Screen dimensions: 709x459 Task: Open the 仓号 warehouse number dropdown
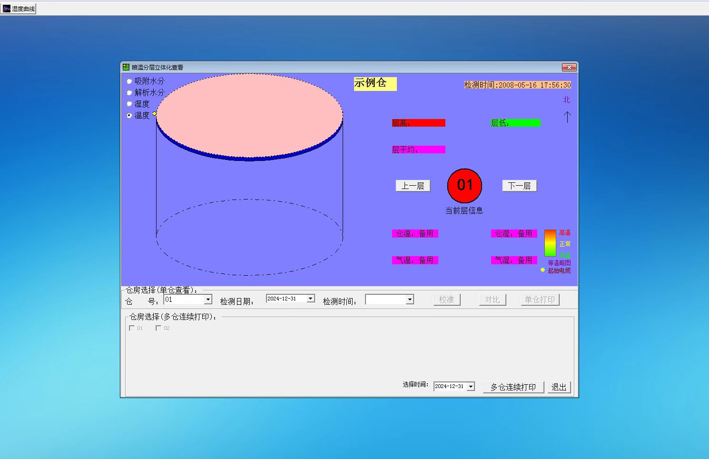208,299
